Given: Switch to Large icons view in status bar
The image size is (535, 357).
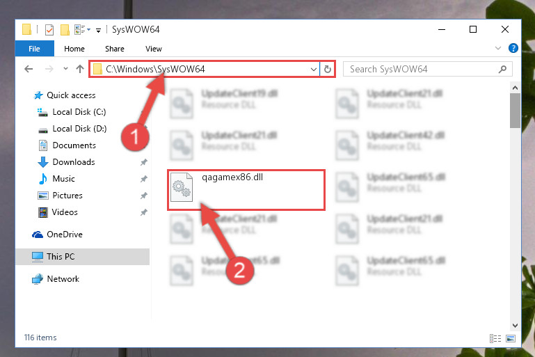Looking at the screenshot, I should [511, 338].
